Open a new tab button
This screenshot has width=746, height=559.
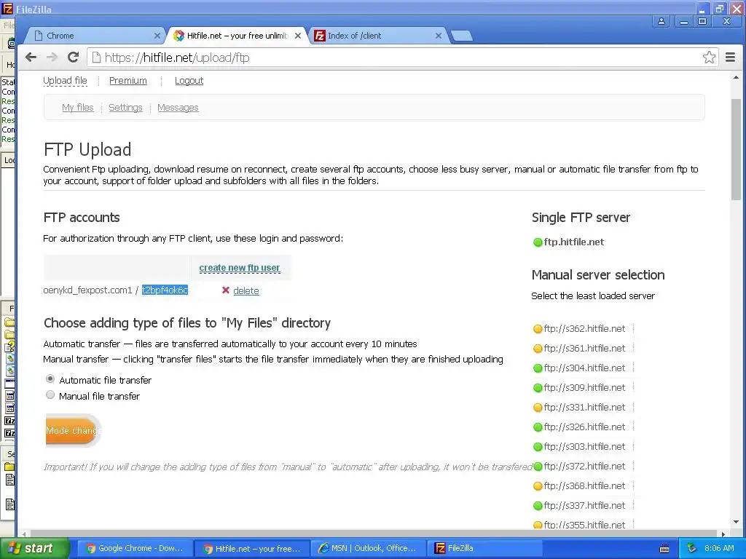click(461, 36)
